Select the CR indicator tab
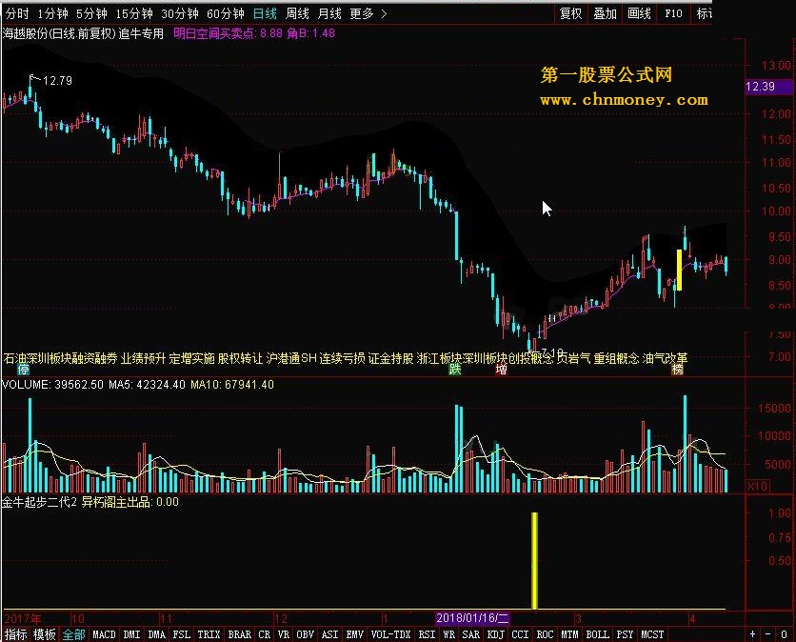 [265, 634]
